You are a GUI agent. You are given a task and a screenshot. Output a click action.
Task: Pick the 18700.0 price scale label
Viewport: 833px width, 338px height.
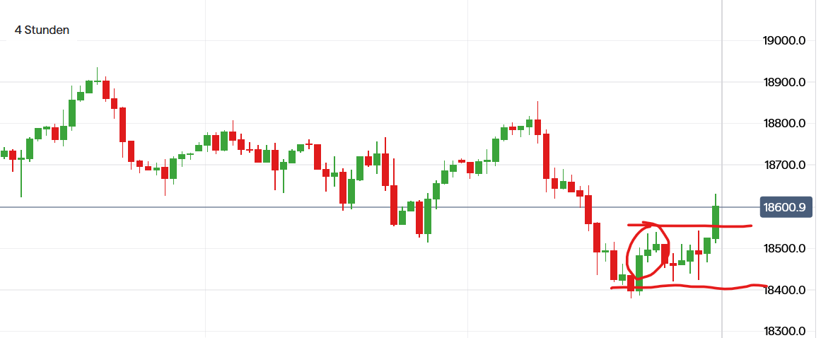point(785,165)
